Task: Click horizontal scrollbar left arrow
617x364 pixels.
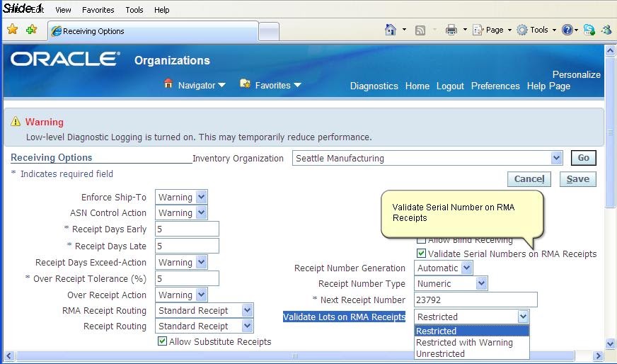Action: point(9,356)
